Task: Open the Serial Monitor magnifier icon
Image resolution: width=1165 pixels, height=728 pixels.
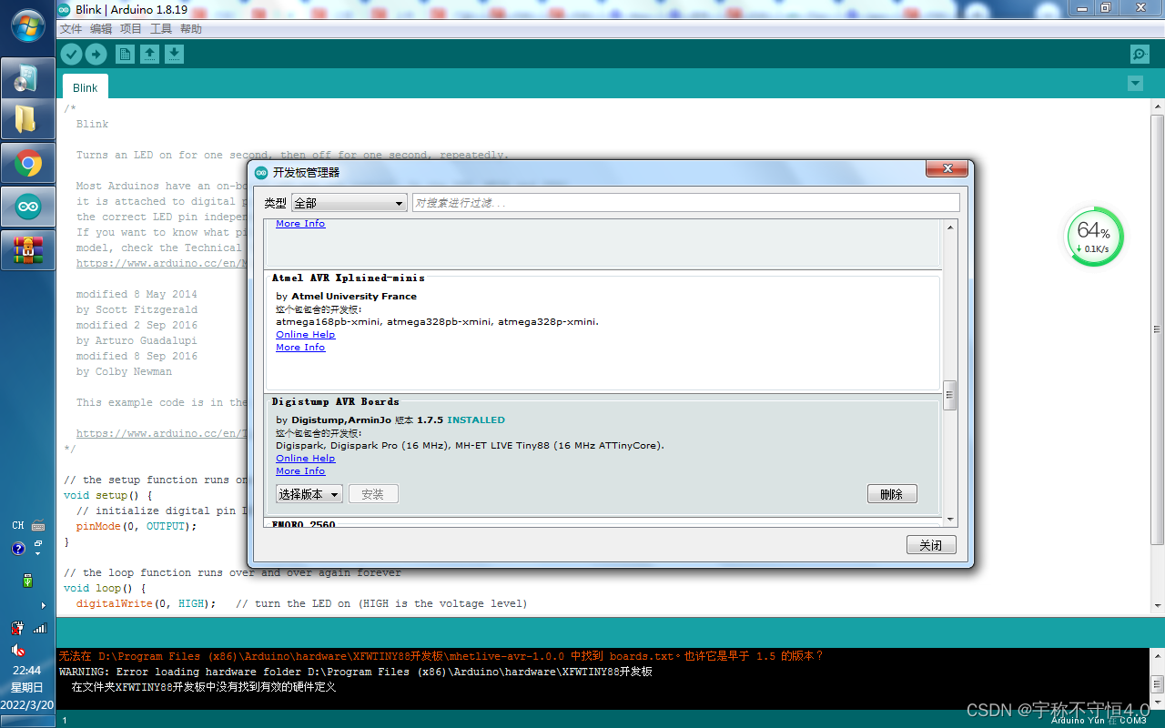Action: (1140, 55)
